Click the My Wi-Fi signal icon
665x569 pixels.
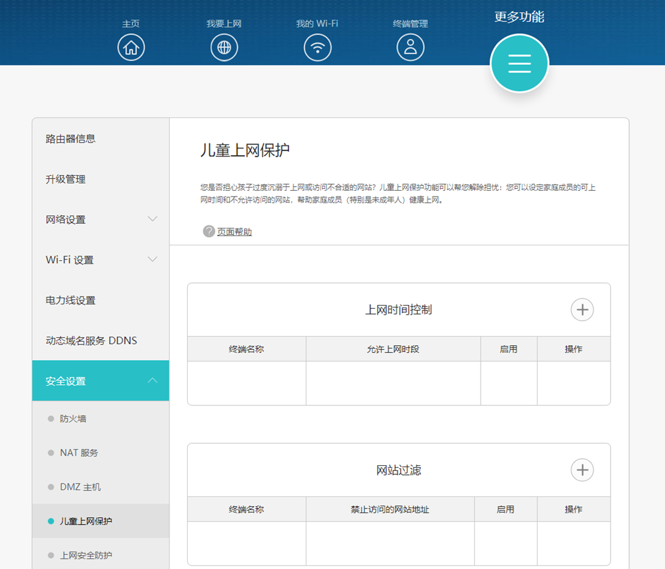[318, 47]
